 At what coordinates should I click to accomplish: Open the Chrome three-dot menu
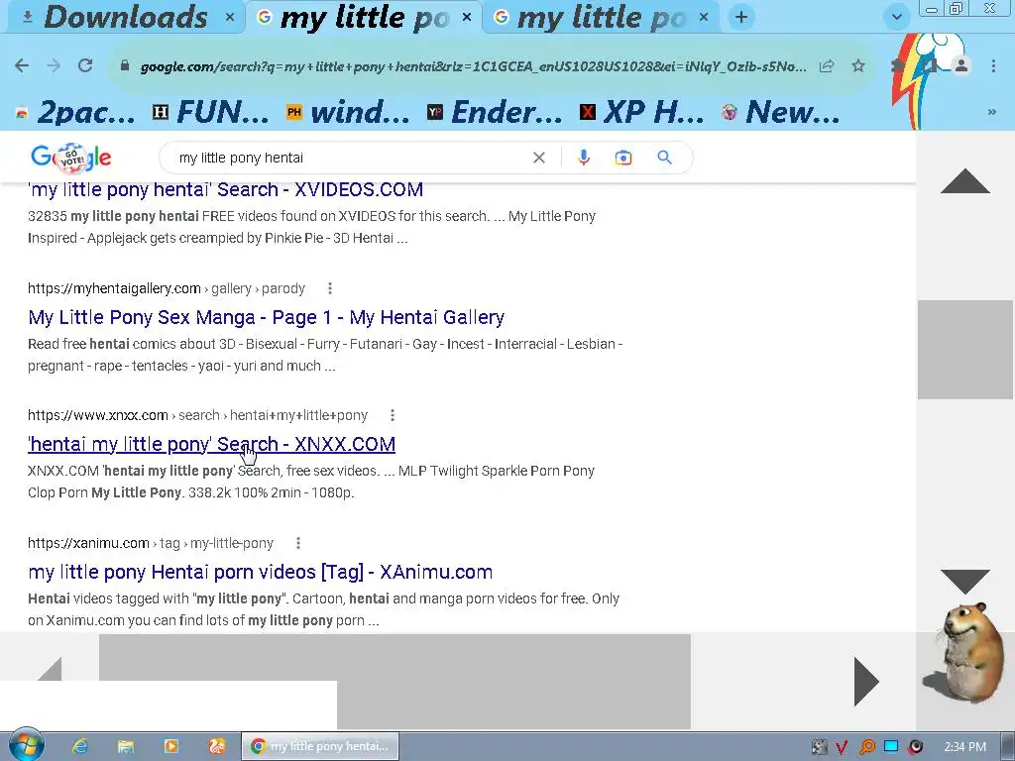(993, 65)
